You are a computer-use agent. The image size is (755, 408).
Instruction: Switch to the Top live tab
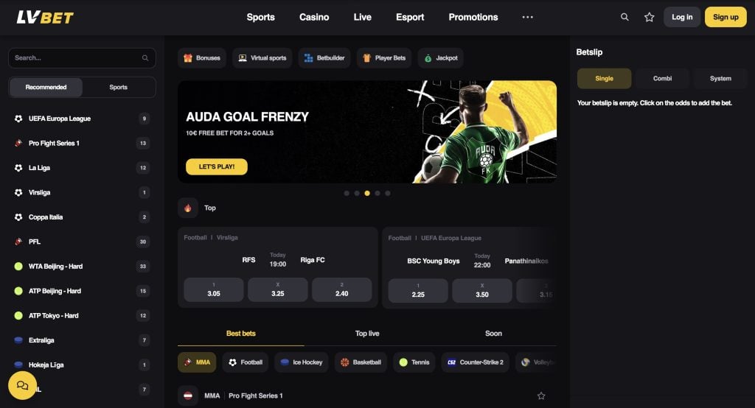[x=367, y=334]
